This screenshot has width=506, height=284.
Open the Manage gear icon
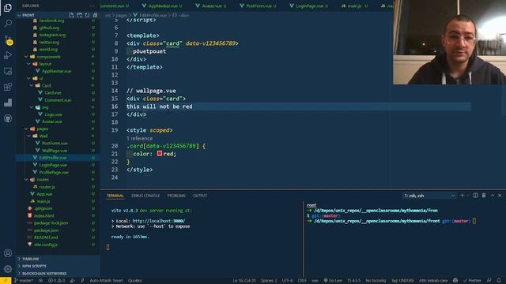coord(8,269)
